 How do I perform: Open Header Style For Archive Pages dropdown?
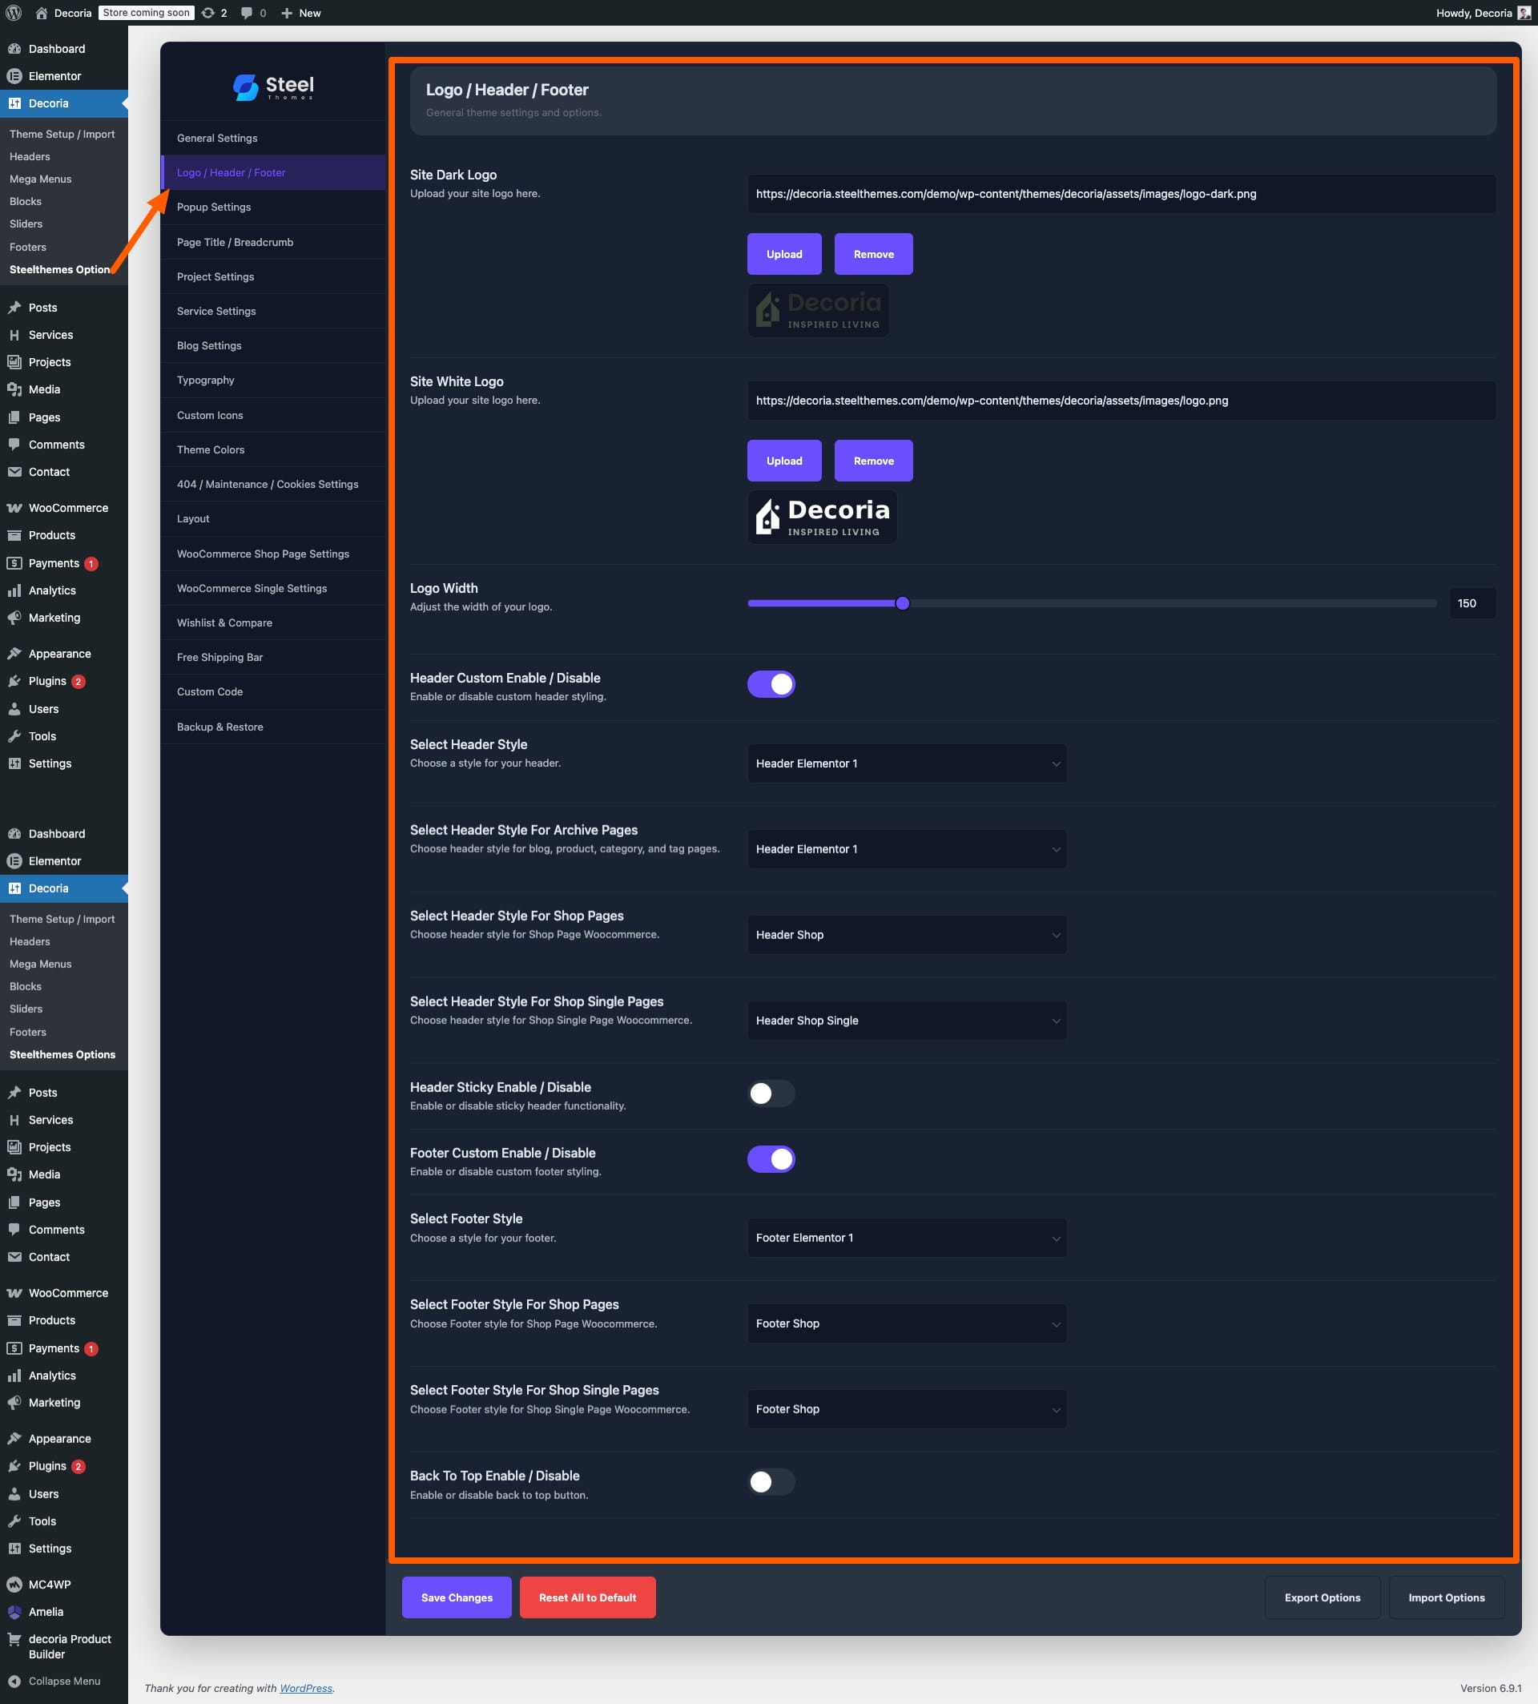coord(907,848)
